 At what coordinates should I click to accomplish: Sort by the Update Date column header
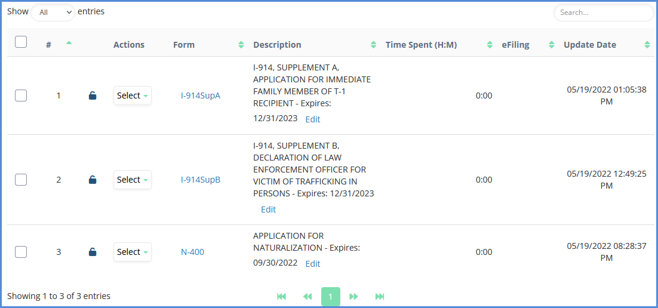point(590,45)
